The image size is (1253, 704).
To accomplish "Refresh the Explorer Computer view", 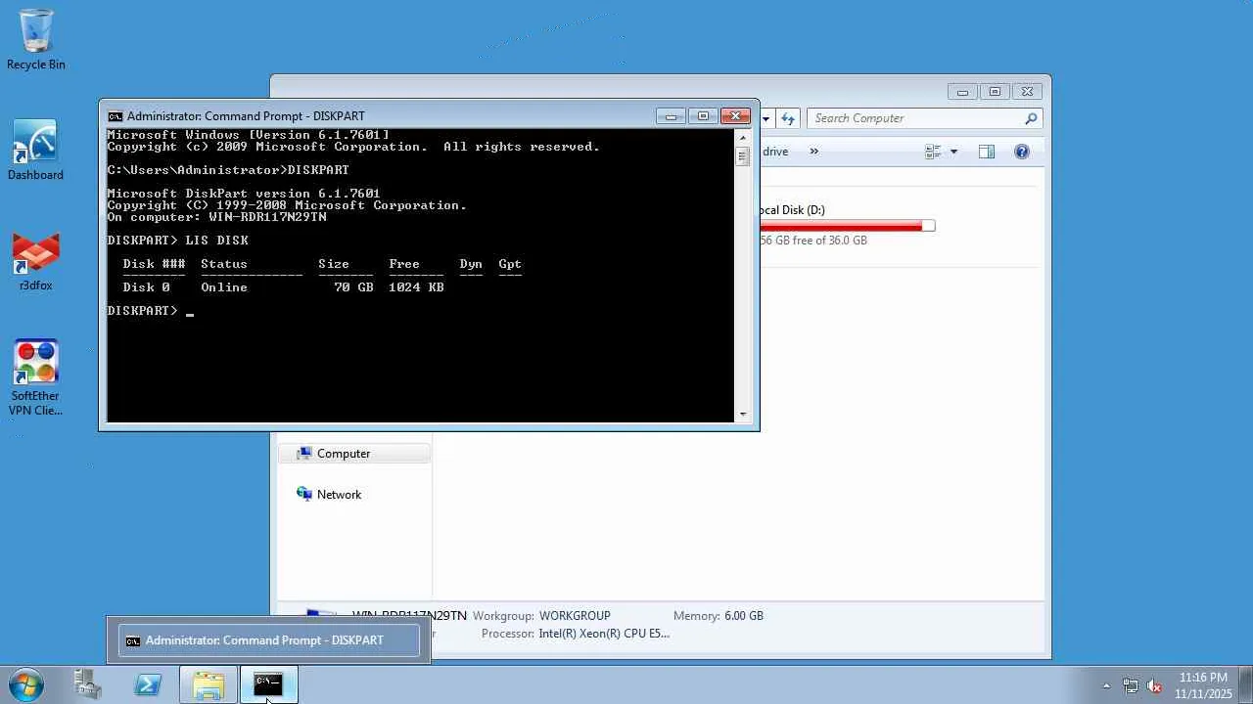I will pyautogui.click(x=788, y=119).
